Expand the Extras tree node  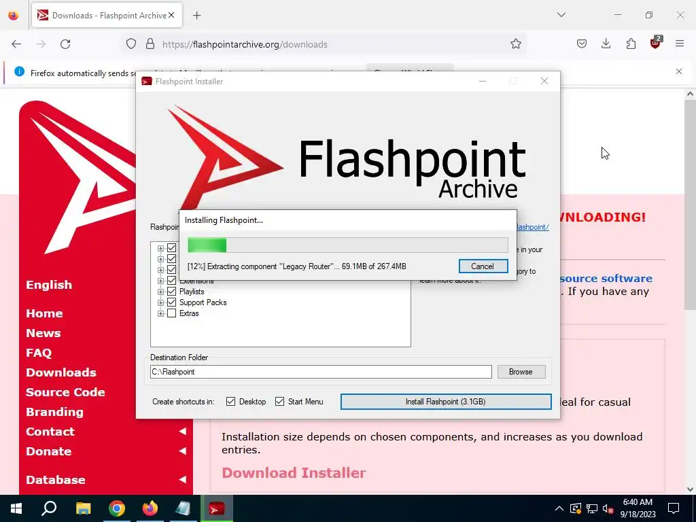[x=160, y=313]
